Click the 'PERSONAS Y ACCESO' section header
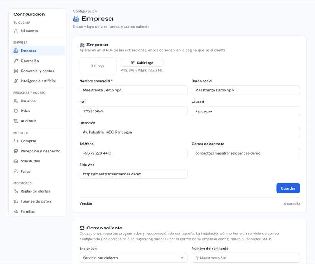Screen dimensions: 315x264 click(x=30, y=93)
